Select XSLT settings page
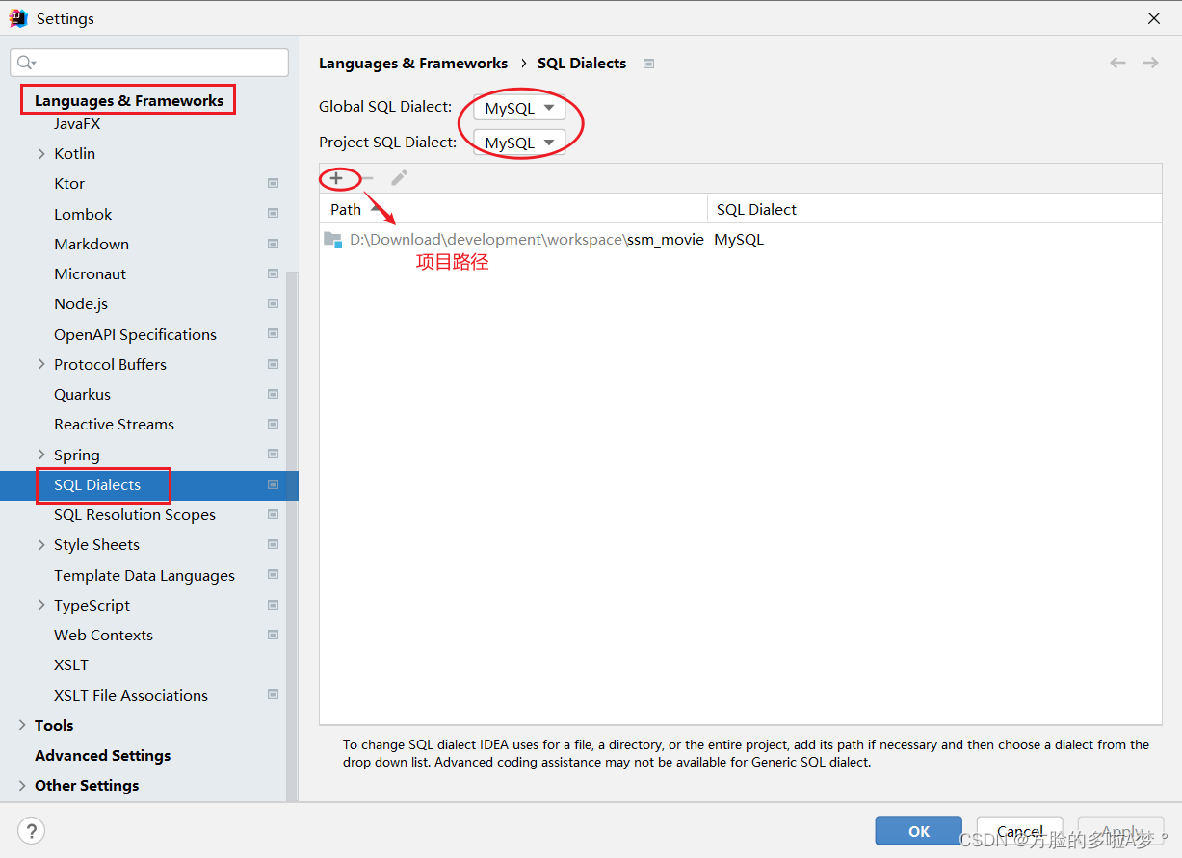 pyautogui.click(x=71, y=664)
